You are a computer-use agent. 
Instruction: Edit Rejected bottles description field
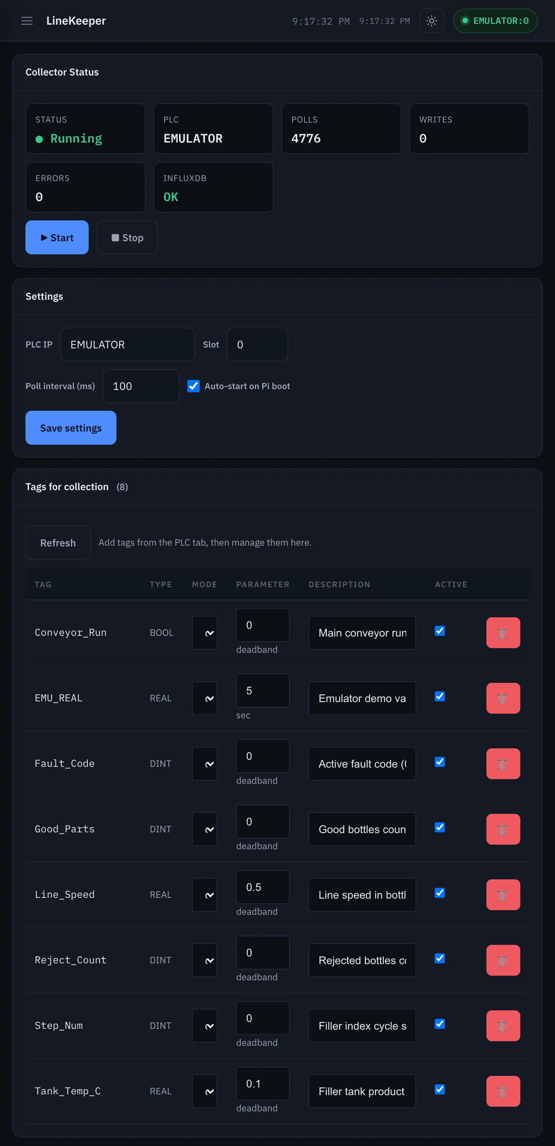(362, 960)
